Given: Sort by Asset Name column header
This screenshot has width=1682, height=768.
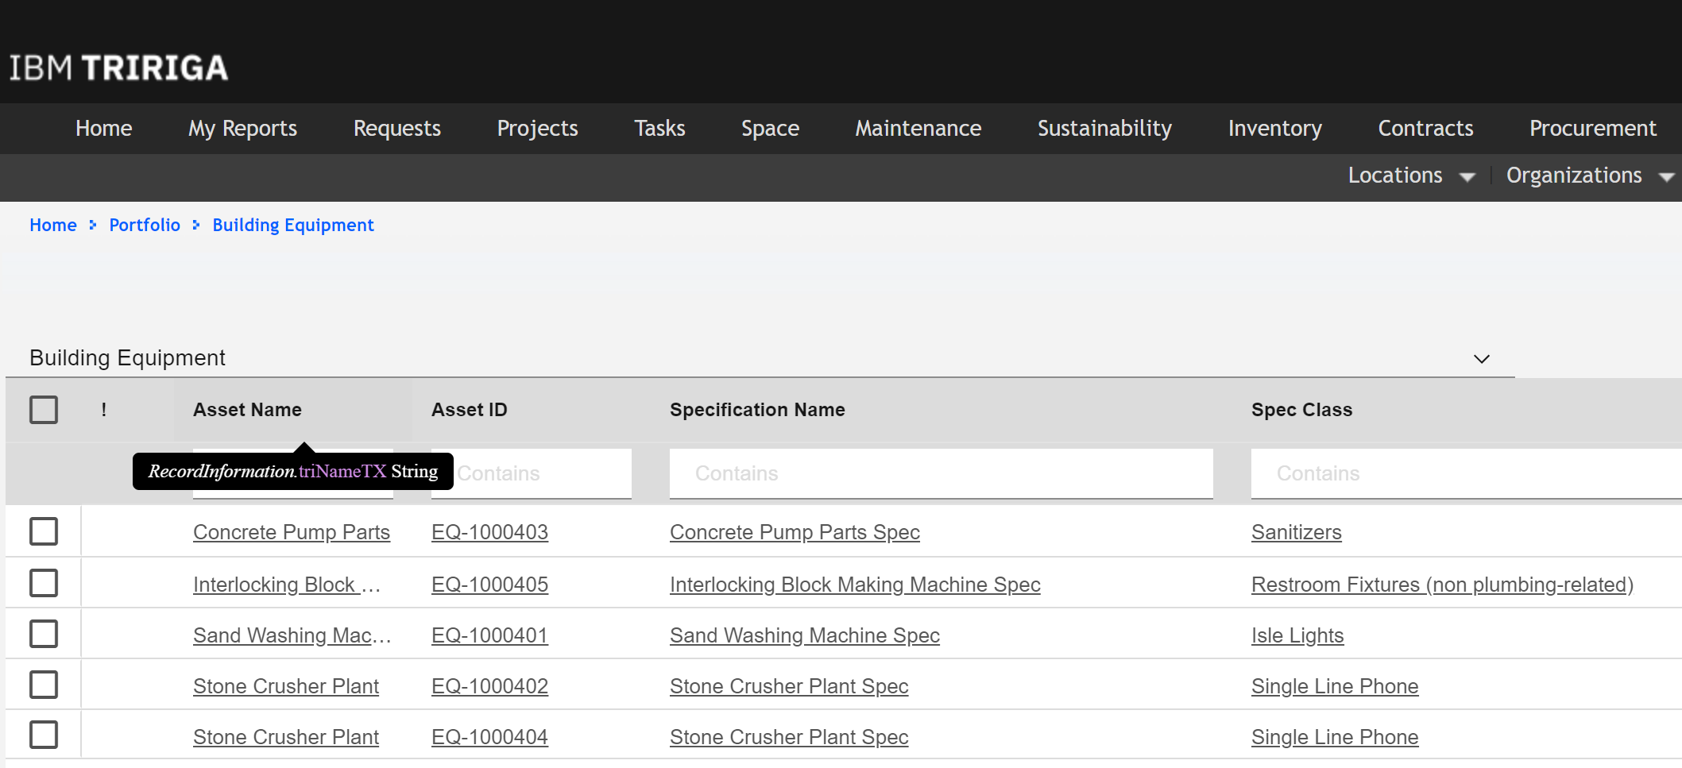Looking at the screenshot, I should pos(247,410).
